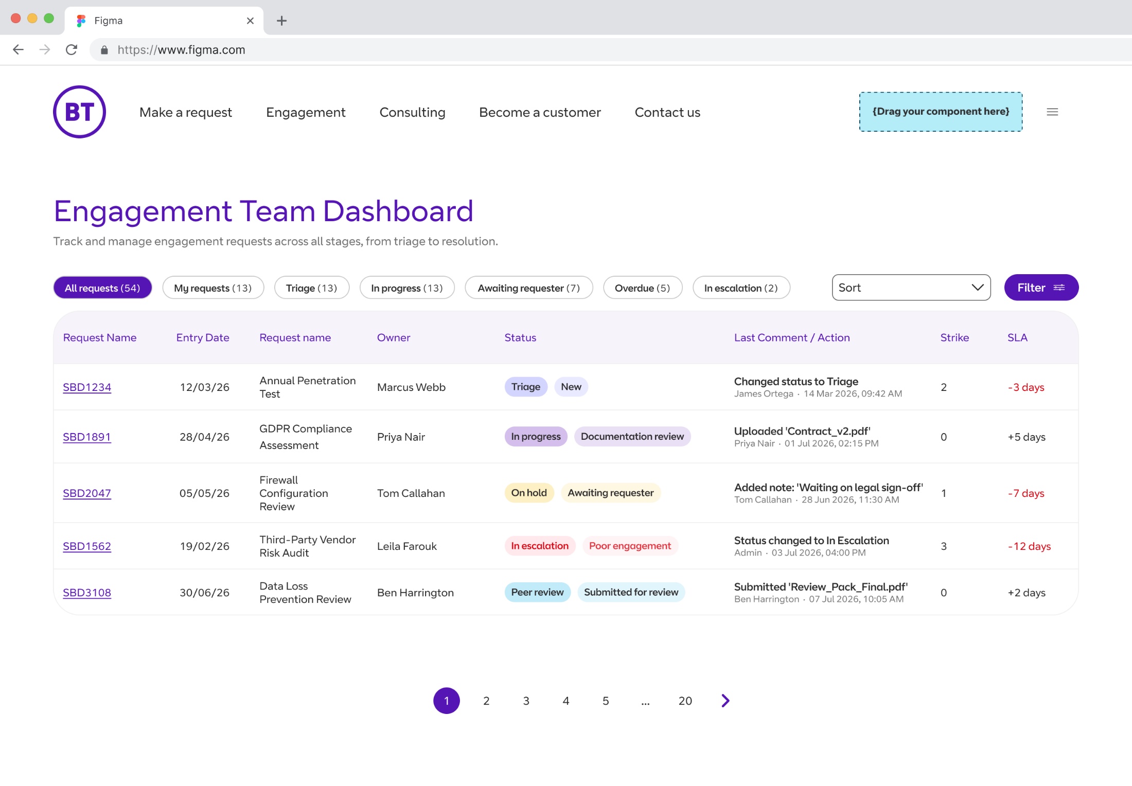Viewport: 1132px width, 786px height.
Task: Click the Documentation review status tag
Action: tap(632, 436)
